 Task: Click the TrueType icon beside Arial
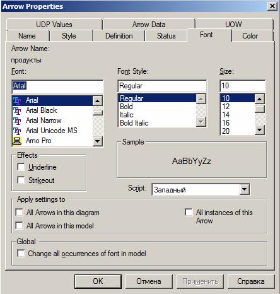17,100
